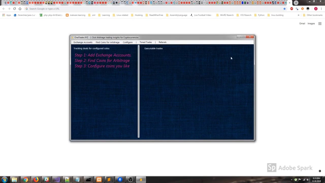Screen dimensions: 325x183
Task: Open the Chrome profile avatar
Action: click(x=316, y=9)
